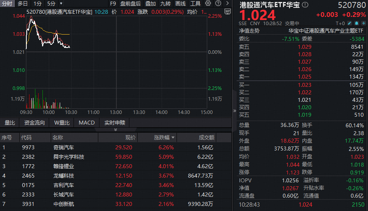Screen dimensions: 368x211
Task: Click IOPV value 1.0256
Action: point(290,180)
